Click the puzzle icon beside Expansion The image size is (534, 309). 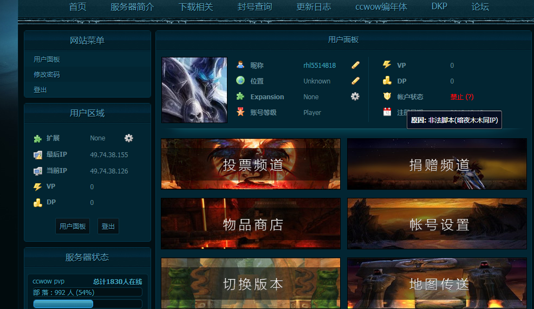pos(240,96)
